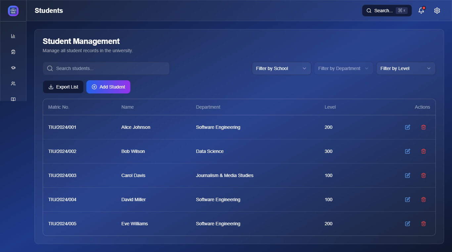The height and width of the screenshot is (252, 452).
Task: Expand the Filter by School dropdown
Action: 281,68
